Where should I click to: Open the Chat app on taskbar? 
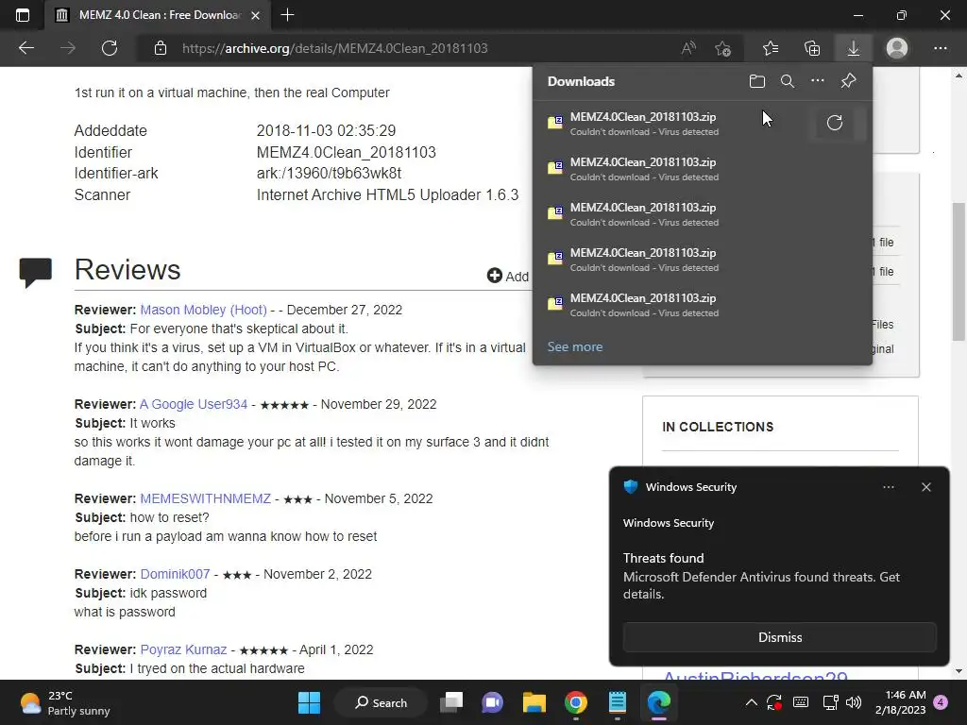click(x=493, y=702)
